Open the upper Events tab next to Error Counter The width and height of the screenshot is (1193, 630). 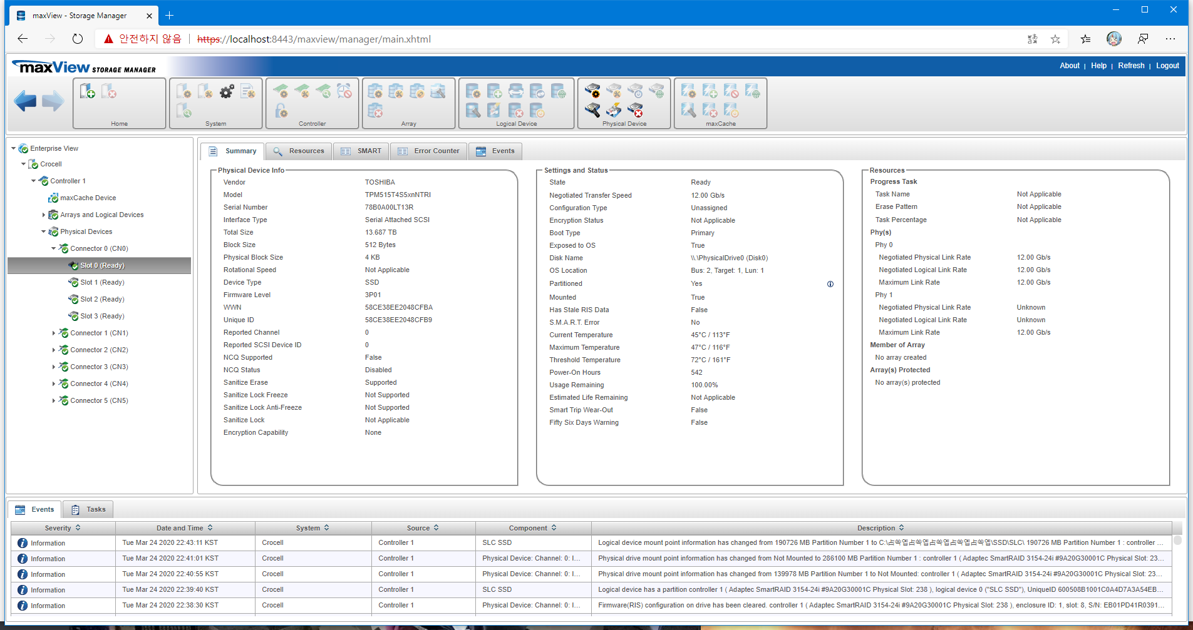[x=495, y=151]
